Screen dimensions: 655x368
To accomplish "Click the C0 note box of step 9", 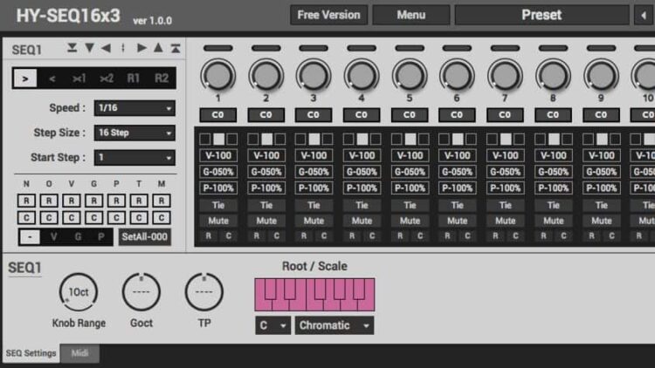I will tap(601, 115).
